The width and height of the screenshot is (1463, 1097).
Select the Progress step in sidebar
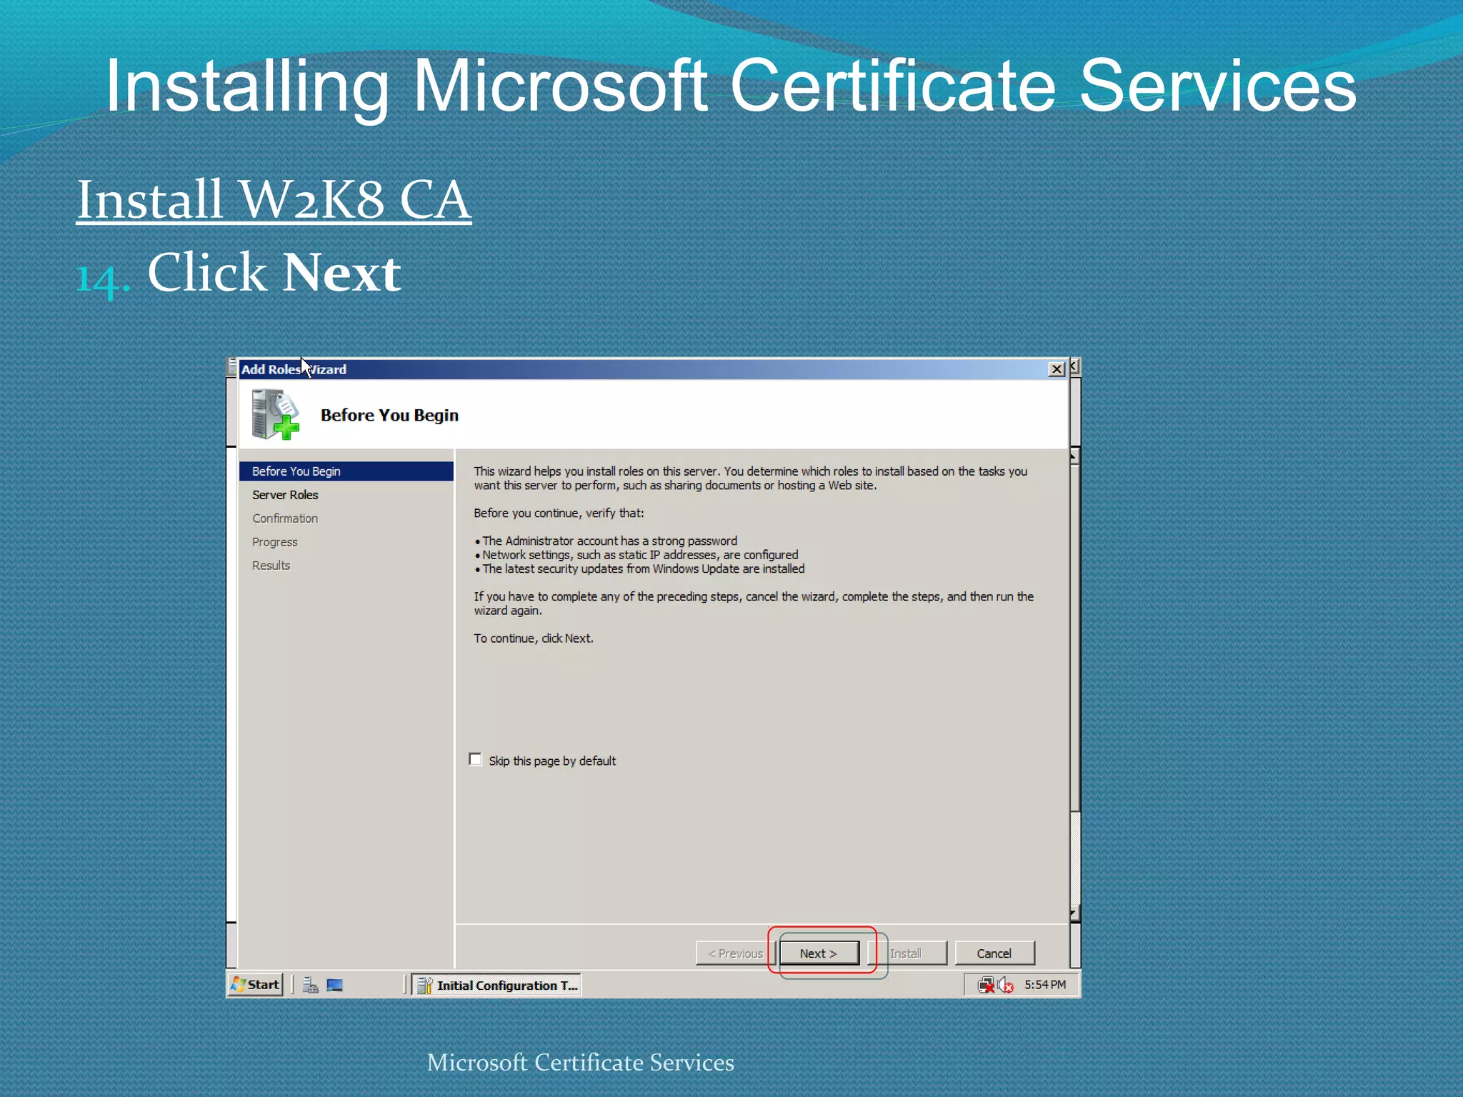(275, 542)
